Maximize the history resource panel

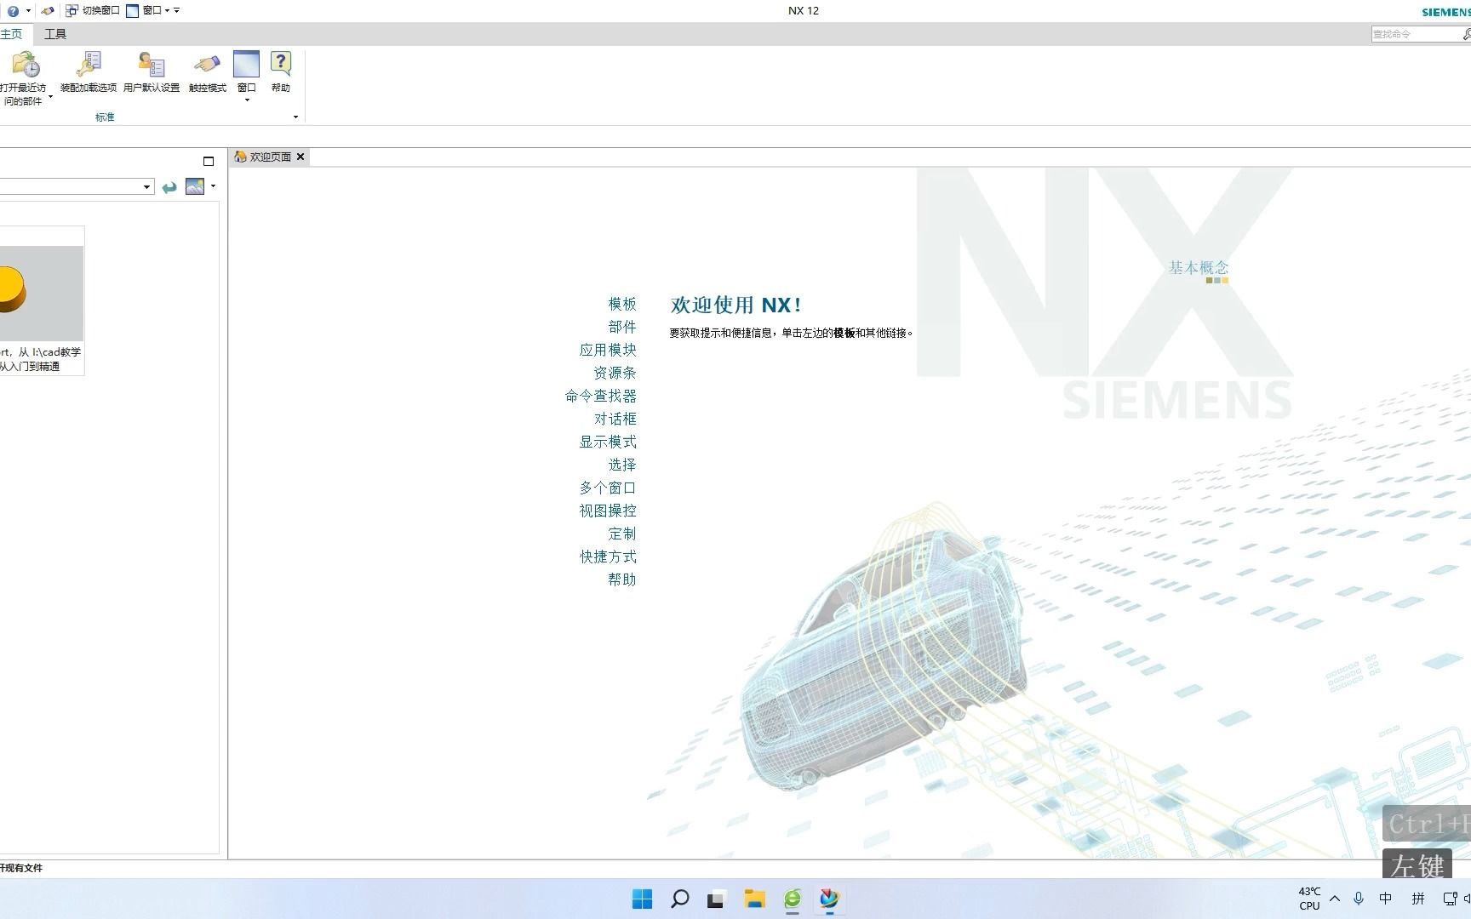[209, 161]
